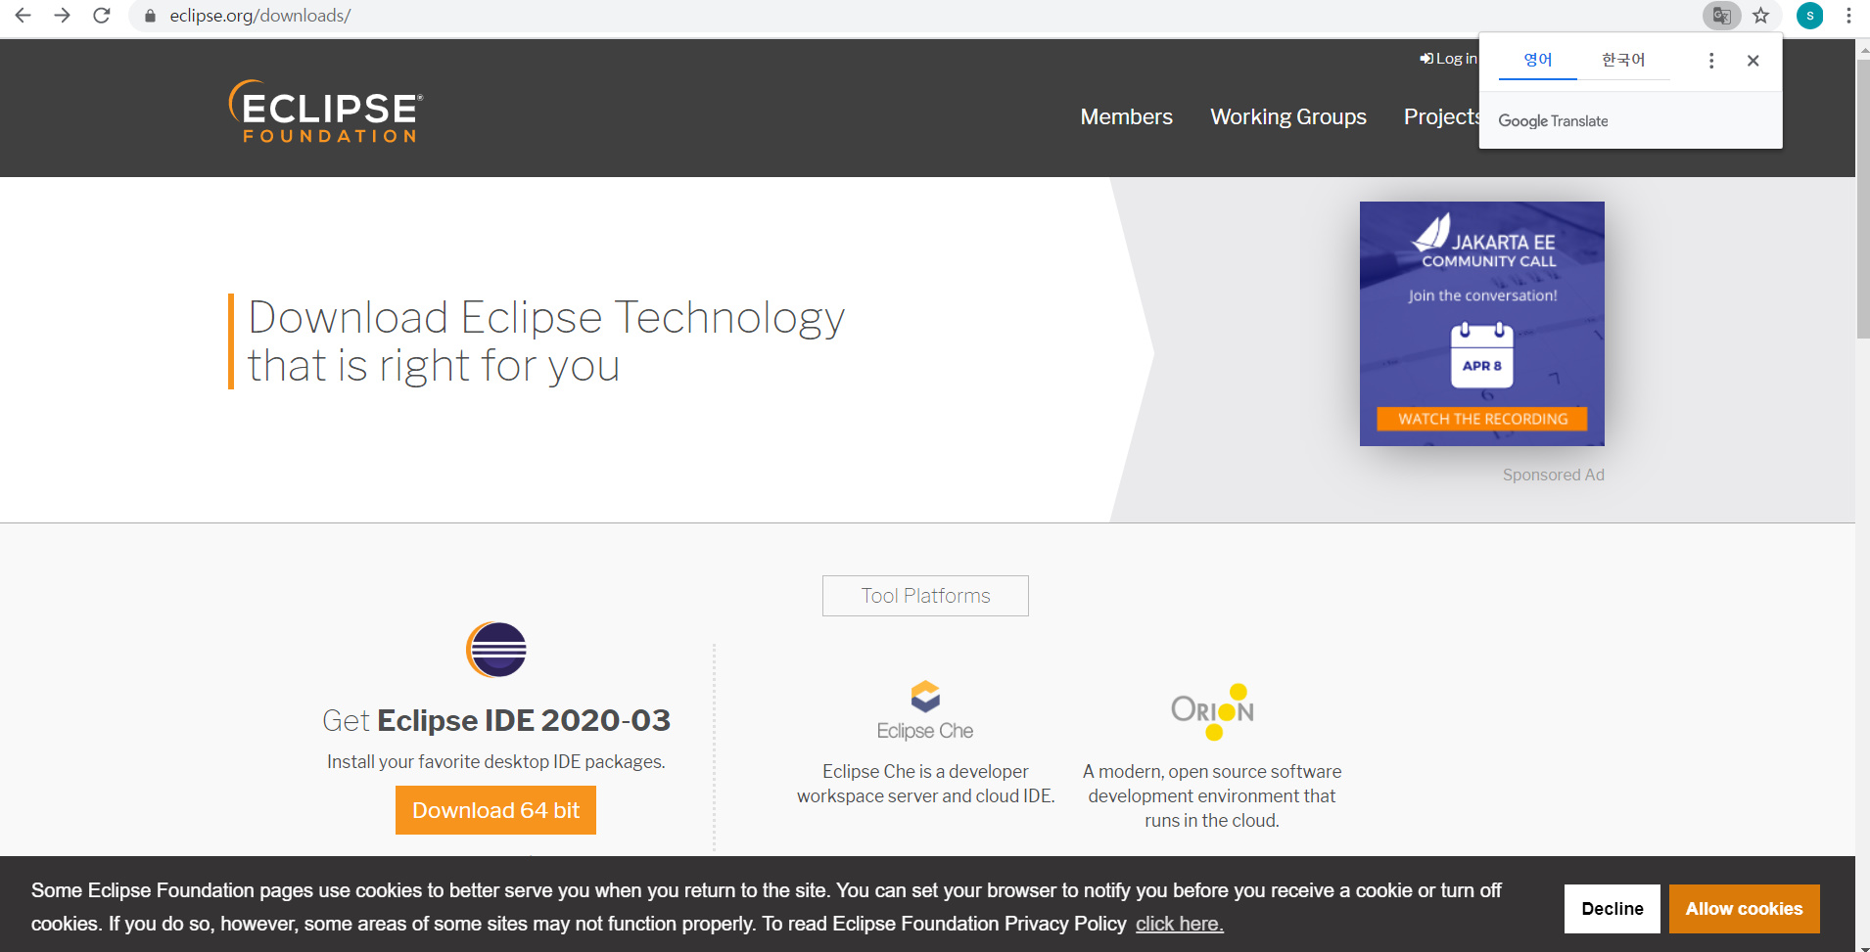The width and height of the screenshot is (1870, 952).
Task: Click Allow cookies button
Action: click(x=1744, y=909)
